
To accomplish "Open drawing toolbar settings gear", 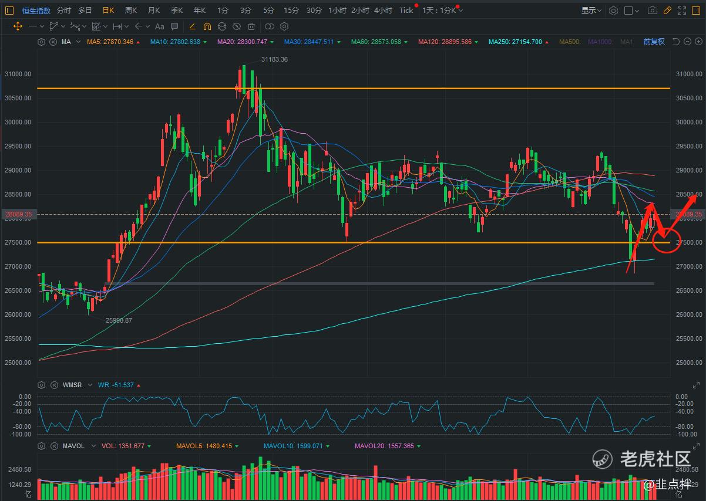I will [284, 26].
